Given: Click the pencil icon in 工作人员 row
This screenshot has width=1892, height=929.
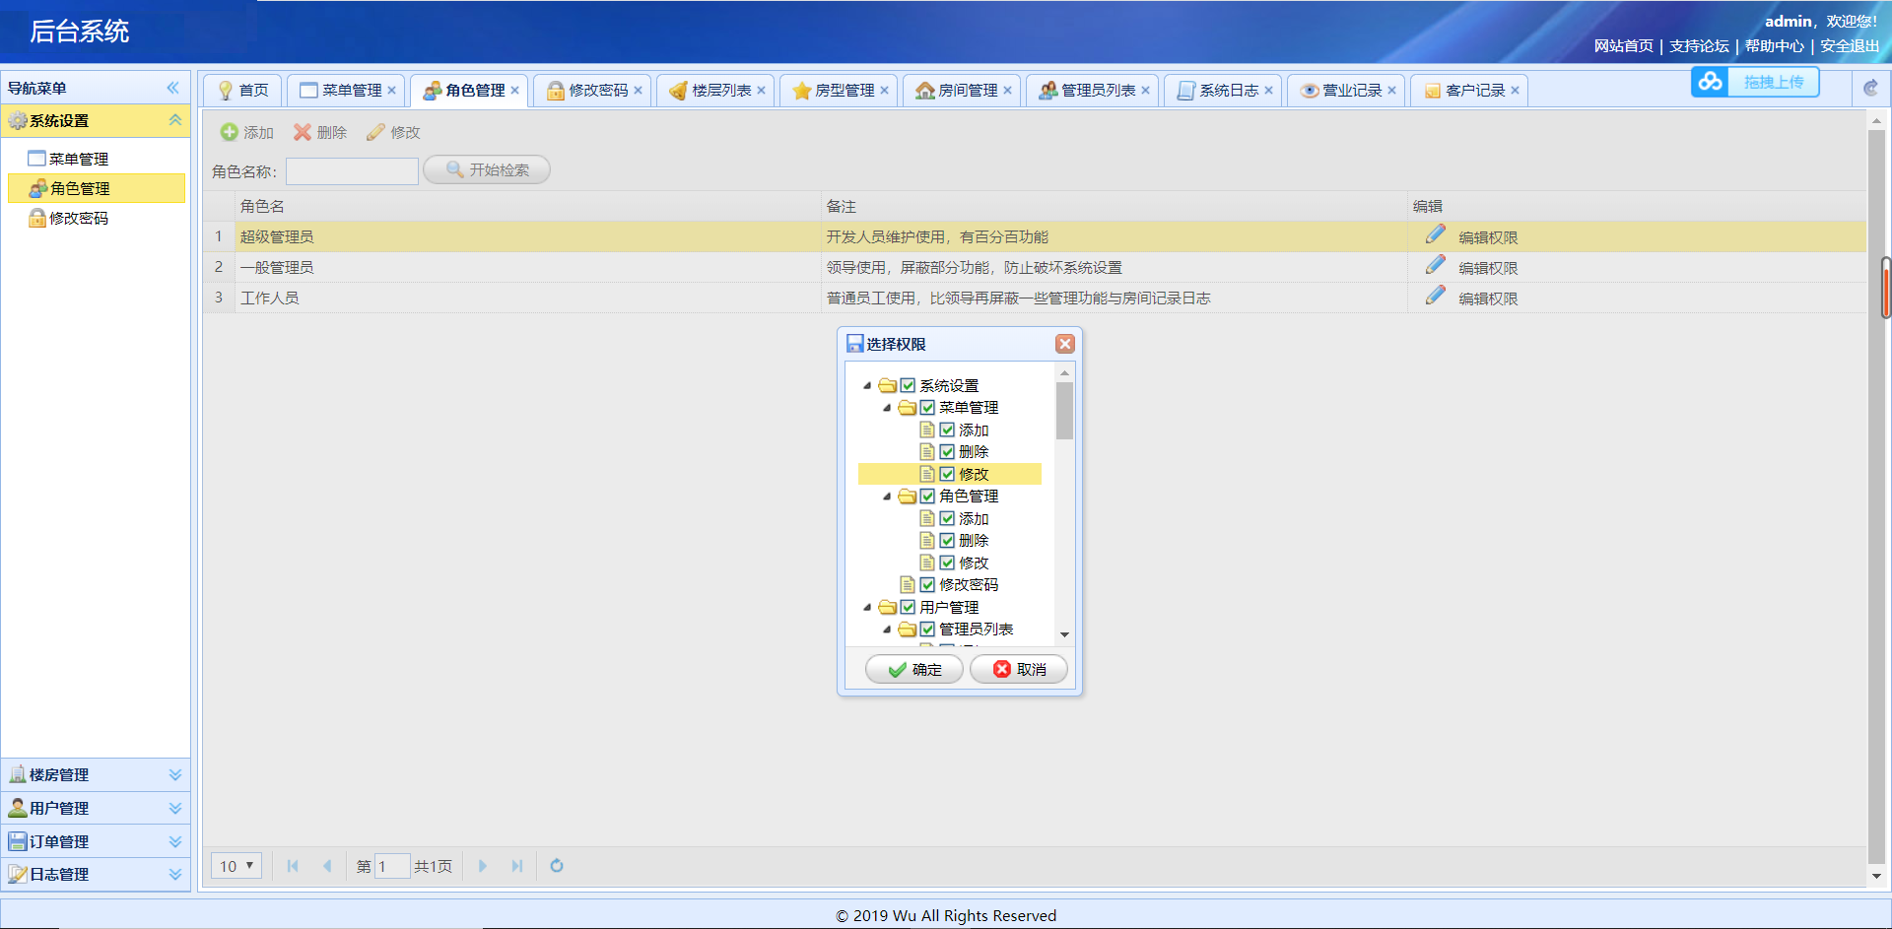Looking at the screenshot, I should pyautogui.click(x=1436, y=296).
